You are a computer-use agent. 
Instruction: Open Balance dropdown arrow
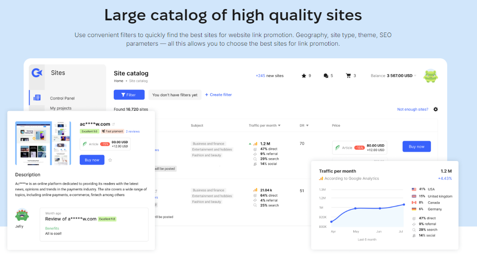tap(415, 76)
